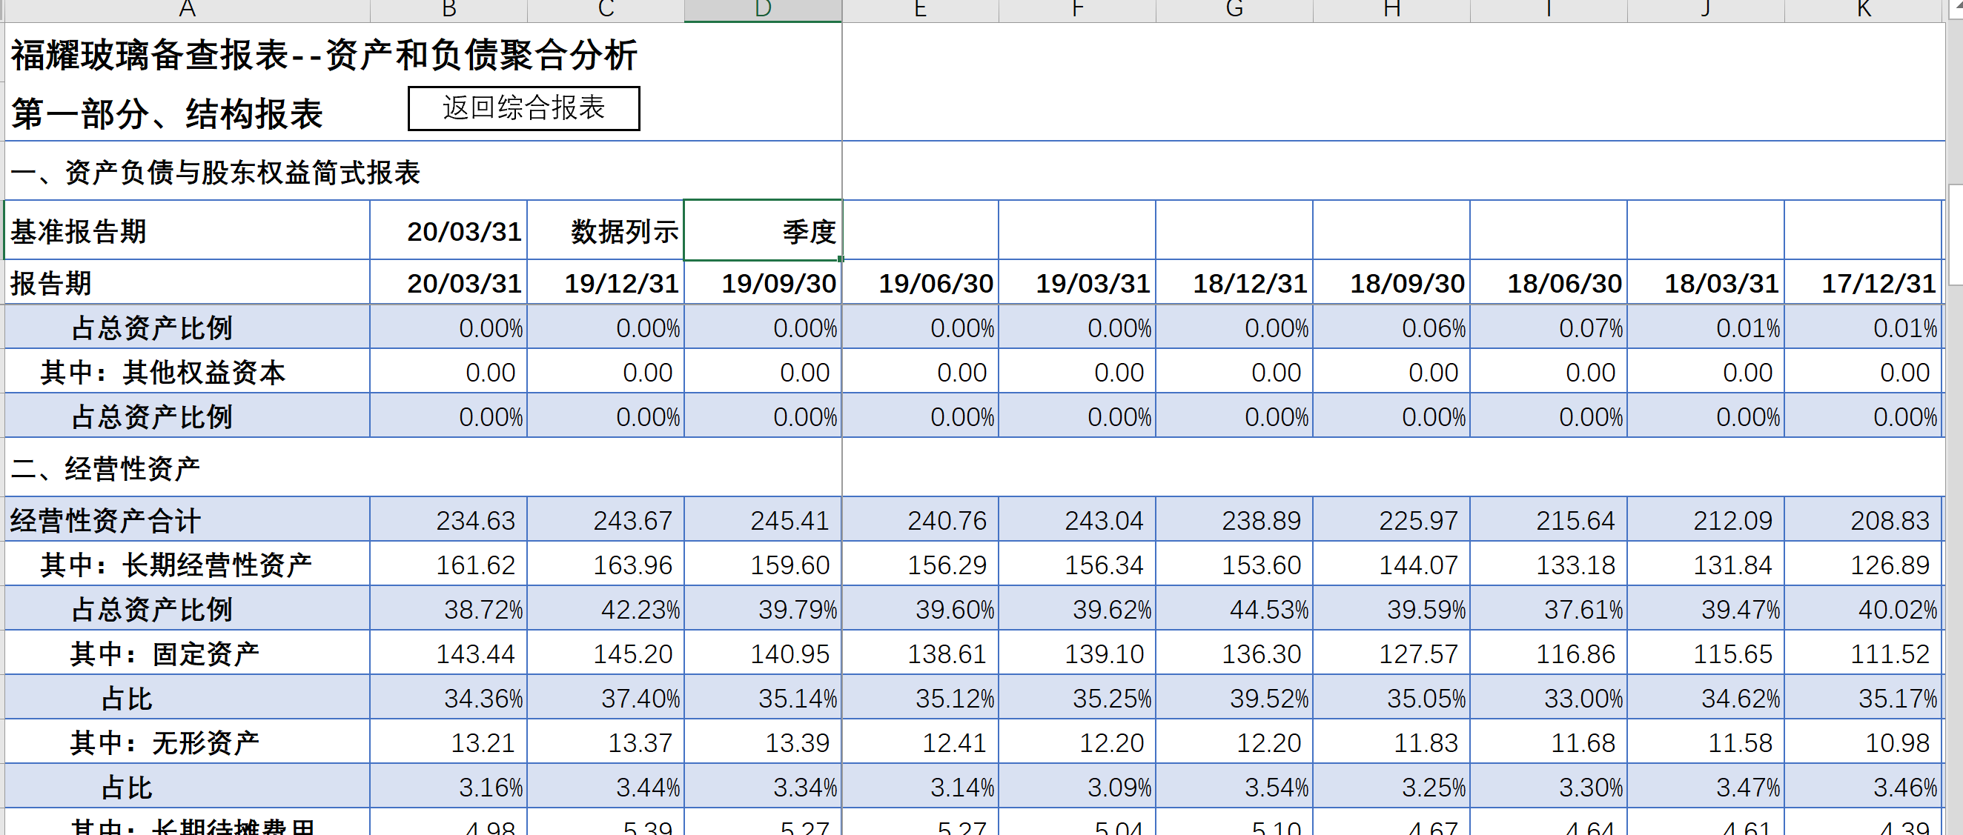The width and height of the screenshot is (1963, 835).
Task: Select the 基准报告期 date cell 20/03/31
Action: (x=448, y=231)
